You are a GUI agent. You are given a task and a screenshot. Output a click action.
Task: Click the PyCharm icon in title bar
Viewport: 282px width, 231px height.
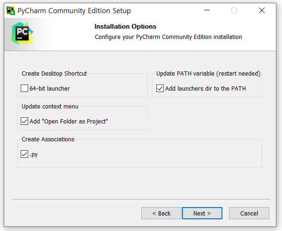click(11, 11)
